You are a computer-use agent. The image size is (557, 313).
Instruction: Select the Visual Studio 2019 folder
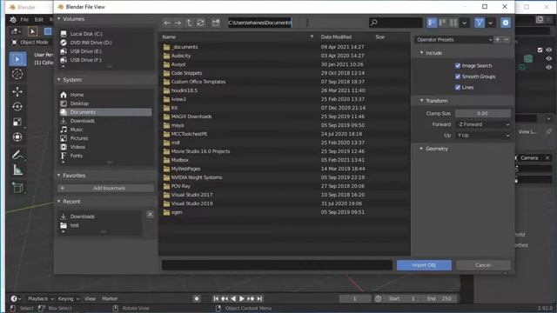point(191,203)
